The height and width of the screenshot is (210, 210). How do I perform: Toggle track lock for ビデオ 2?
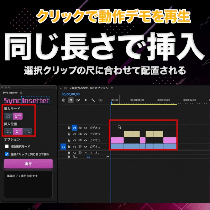[69, 140]
